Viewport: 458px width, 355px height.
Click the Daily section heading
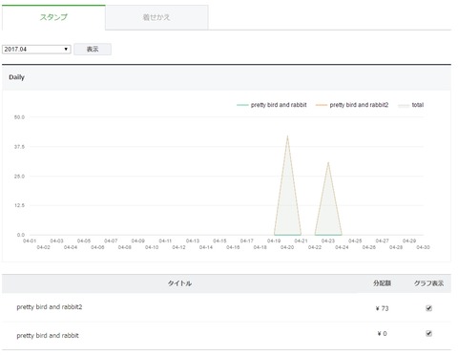click(x=16, y=77)
